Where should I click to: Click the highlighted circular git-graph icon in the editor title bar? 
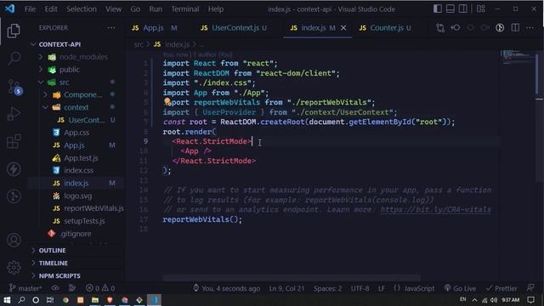(x=500, y=28)
